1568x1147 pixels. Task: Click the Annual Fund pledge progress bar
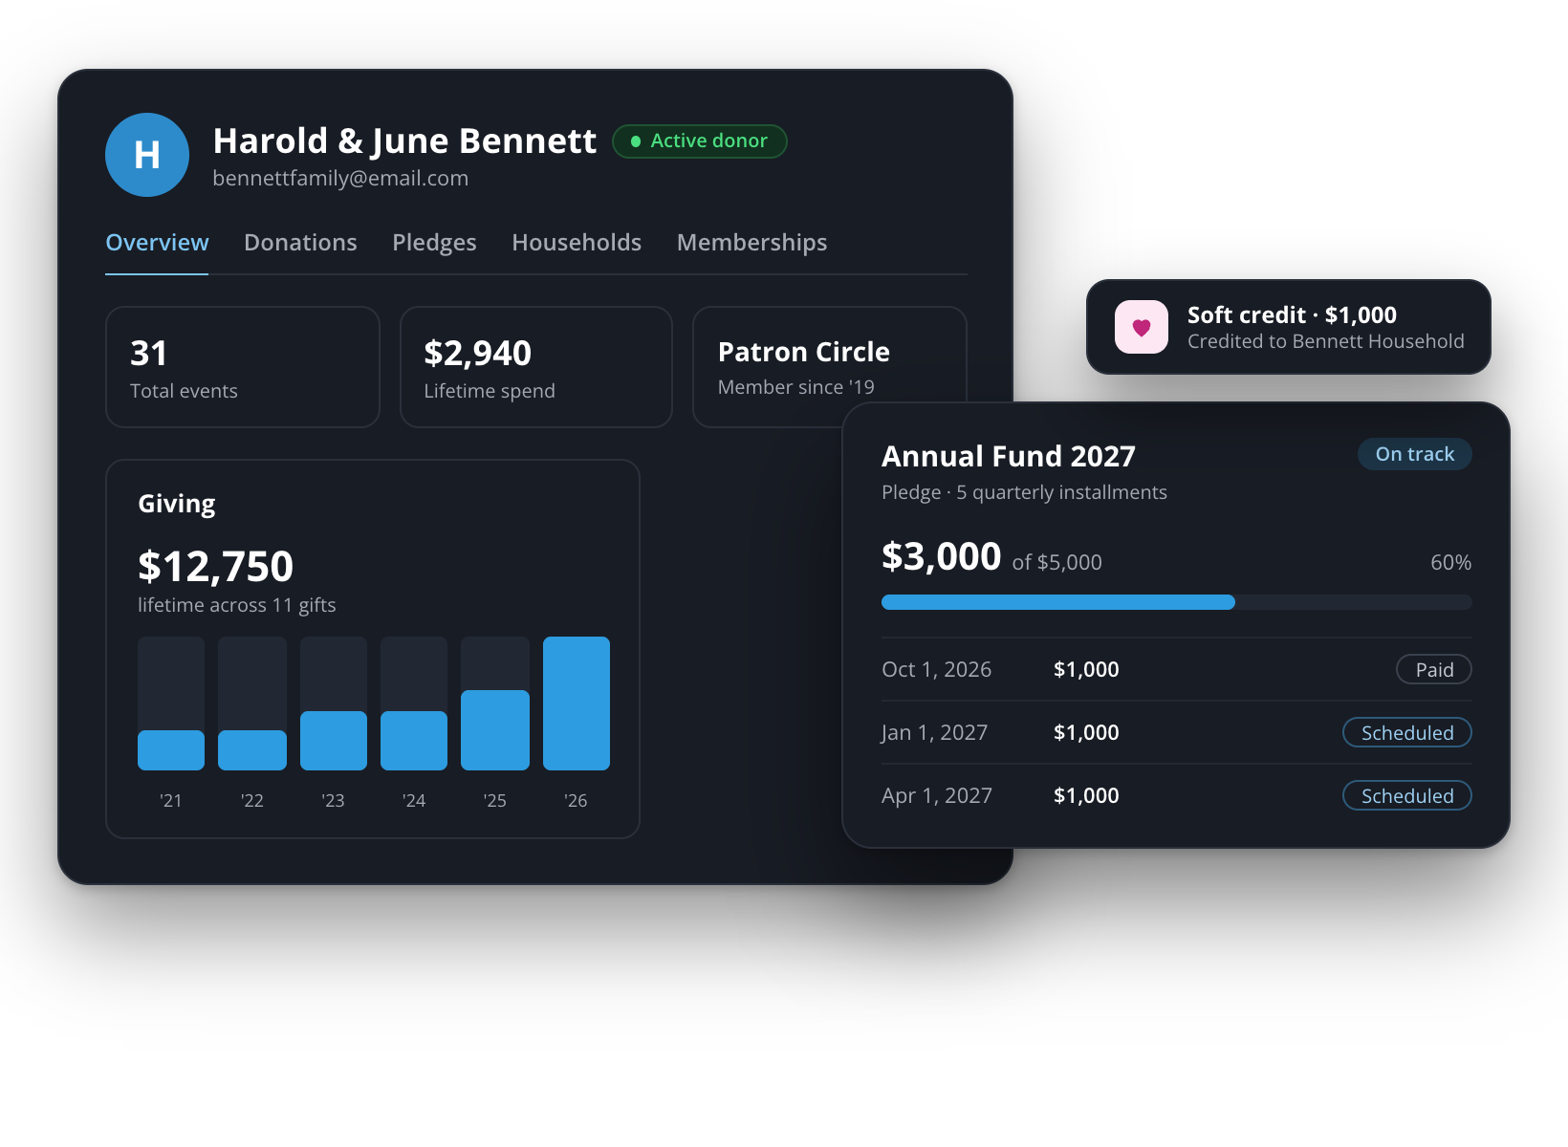1177,602
